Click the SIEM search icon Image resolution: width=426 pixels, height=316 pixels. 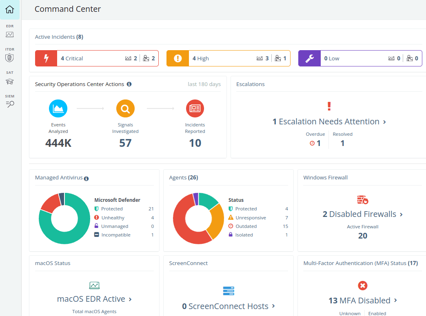tap(10, 102)
